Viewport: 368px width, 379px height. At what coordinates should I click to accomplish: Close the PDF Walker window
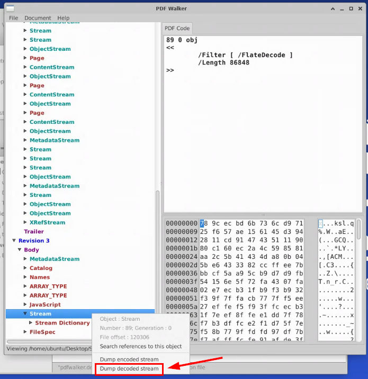360,8
